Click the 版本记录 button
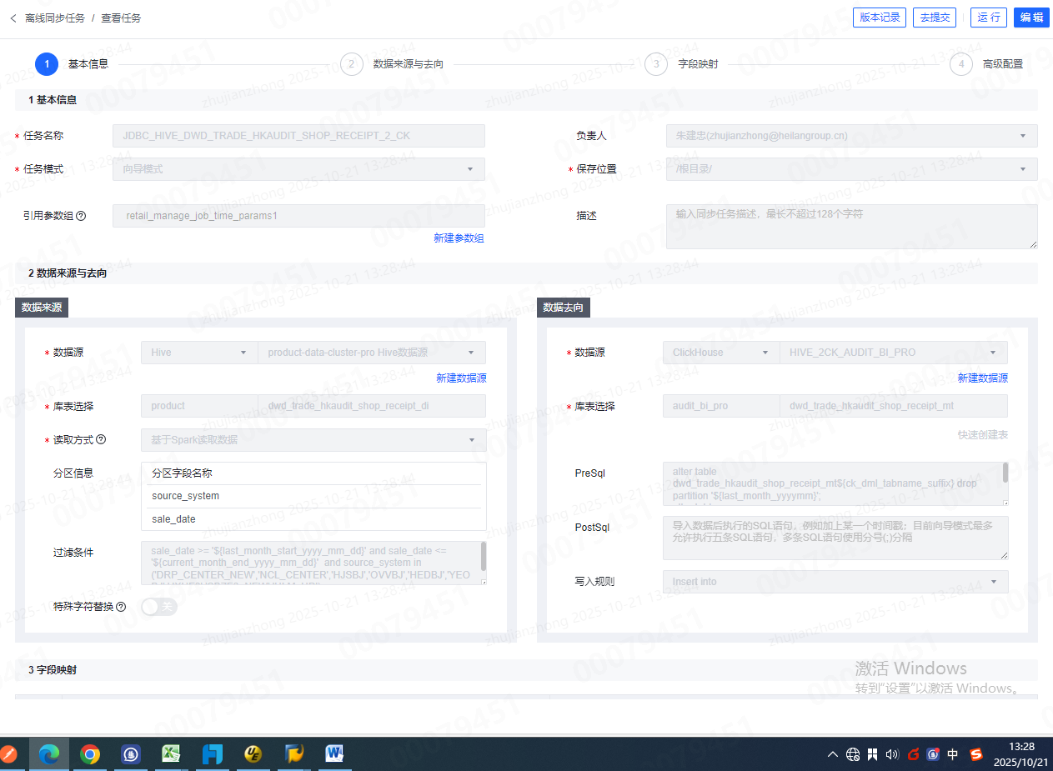Viewport: 1053px width, 771px height. click(x=880, y=18)
